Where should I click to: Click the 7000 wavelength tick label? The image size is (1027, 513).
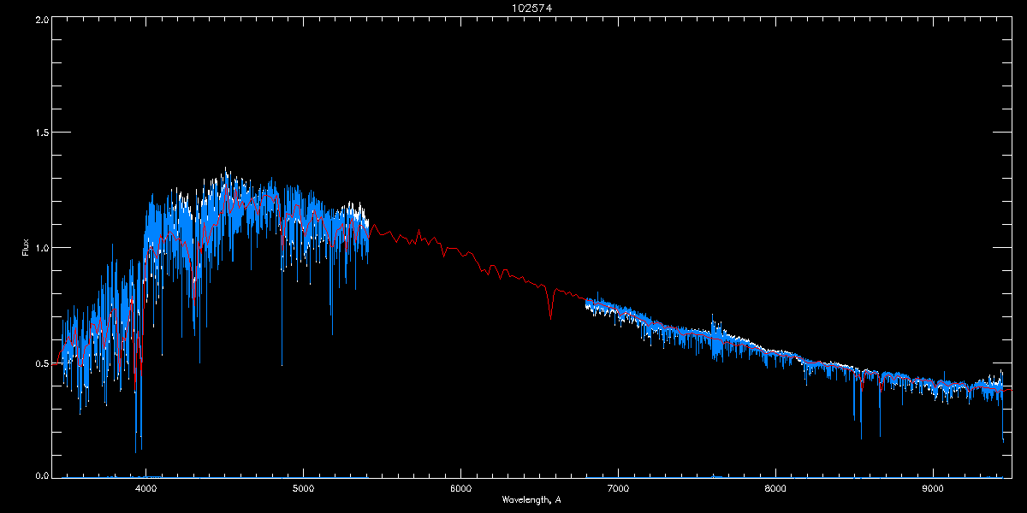(x=618, y=489)
